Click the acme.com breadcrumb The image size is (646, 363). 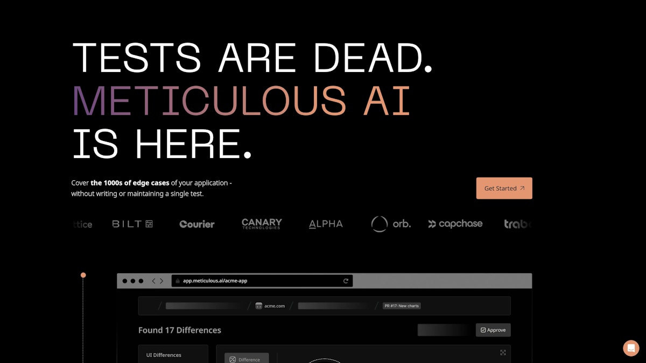(x=270, y=305)
